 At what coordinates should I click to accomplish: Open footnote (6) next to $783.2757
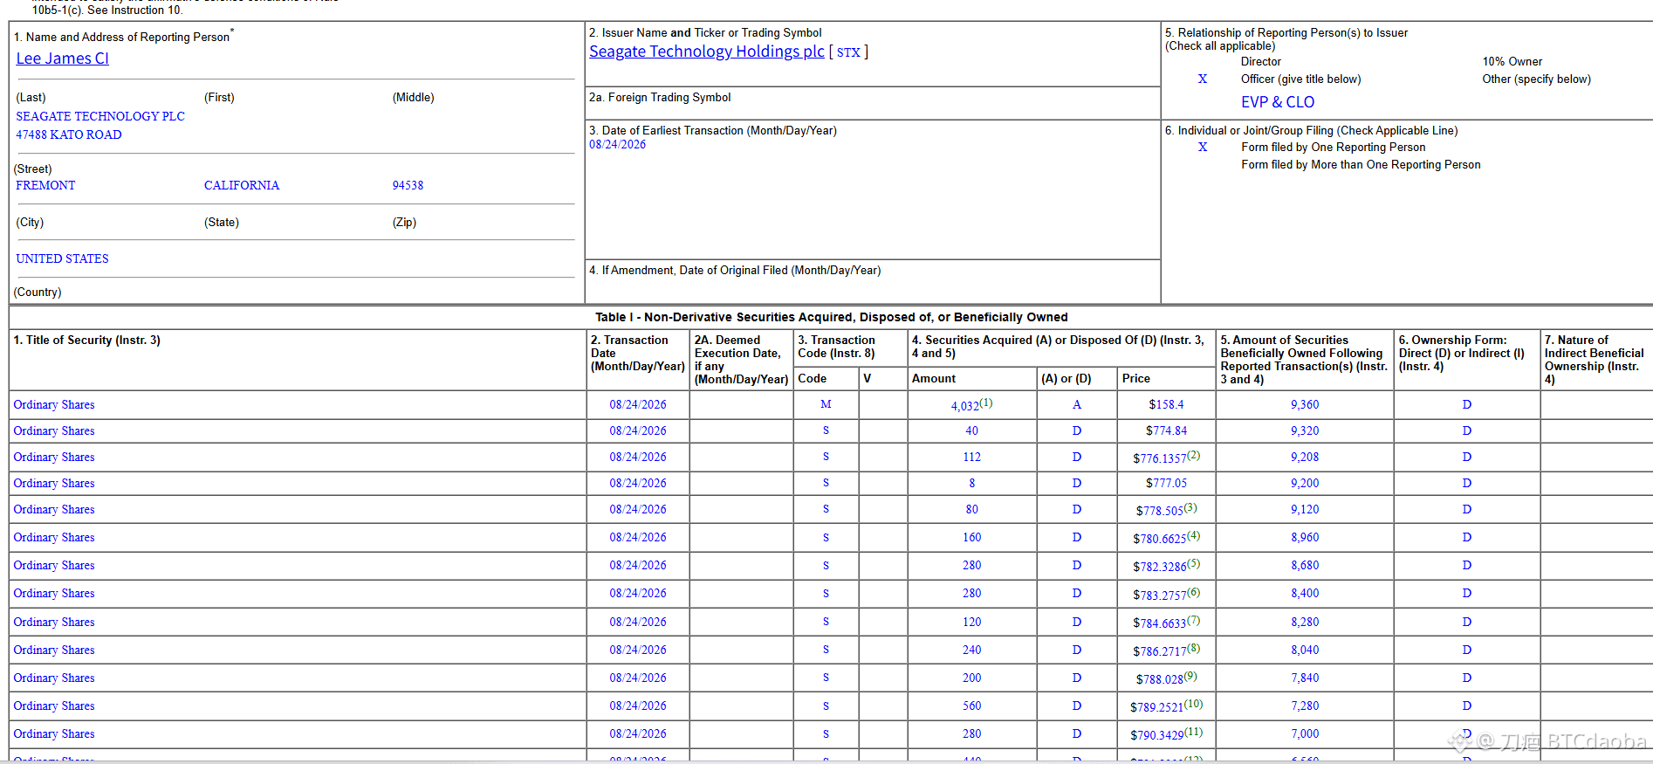[1194, 591]
